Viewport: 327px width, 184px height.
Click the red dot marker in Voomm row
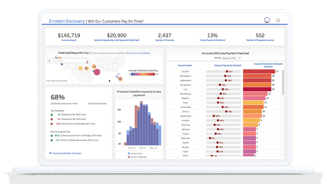coord(227,72)
